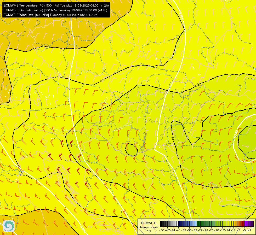Pick the darkest purple swatch at the legend end

[253, 224]
